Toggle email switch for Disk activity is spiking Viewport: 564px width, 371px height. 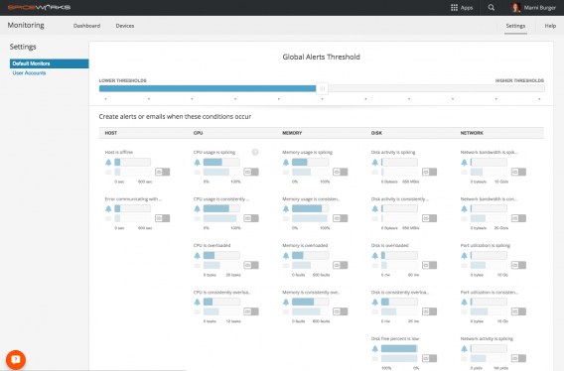click(x=429, y=172)
